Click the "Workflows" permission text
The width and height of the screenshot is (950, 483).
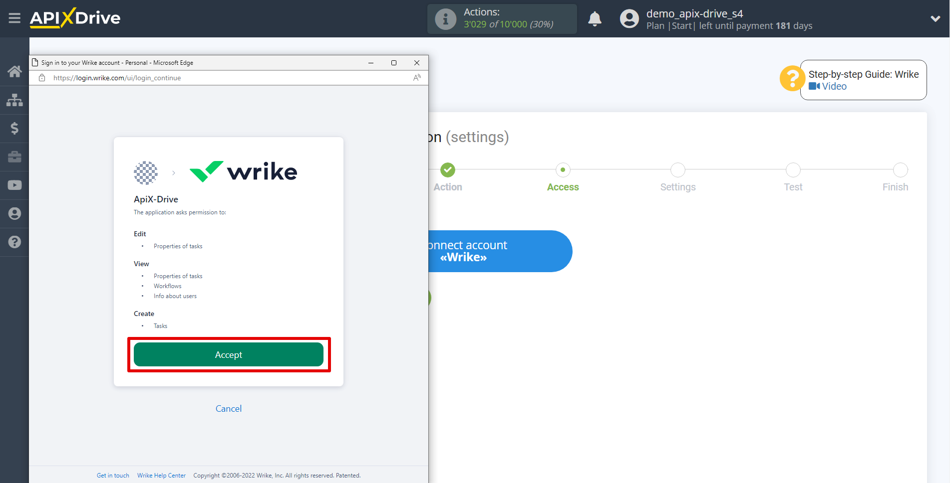click(168, 286)
